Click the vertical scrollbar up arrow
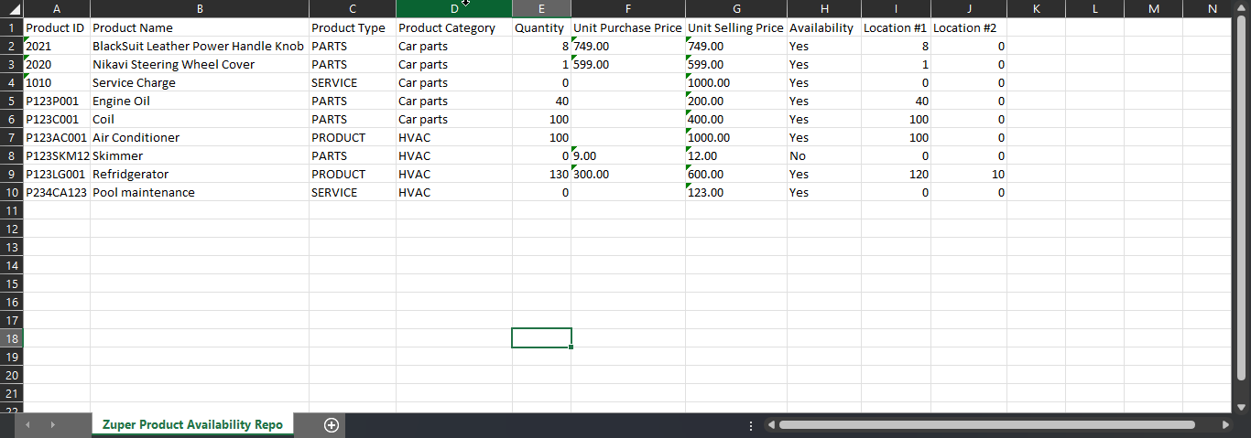The width and height of the screenshot is (1251, 438). (x=1242, y=9)
